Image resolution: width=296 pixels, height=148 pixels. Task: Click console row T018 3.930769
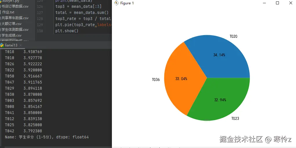[23, 52]
